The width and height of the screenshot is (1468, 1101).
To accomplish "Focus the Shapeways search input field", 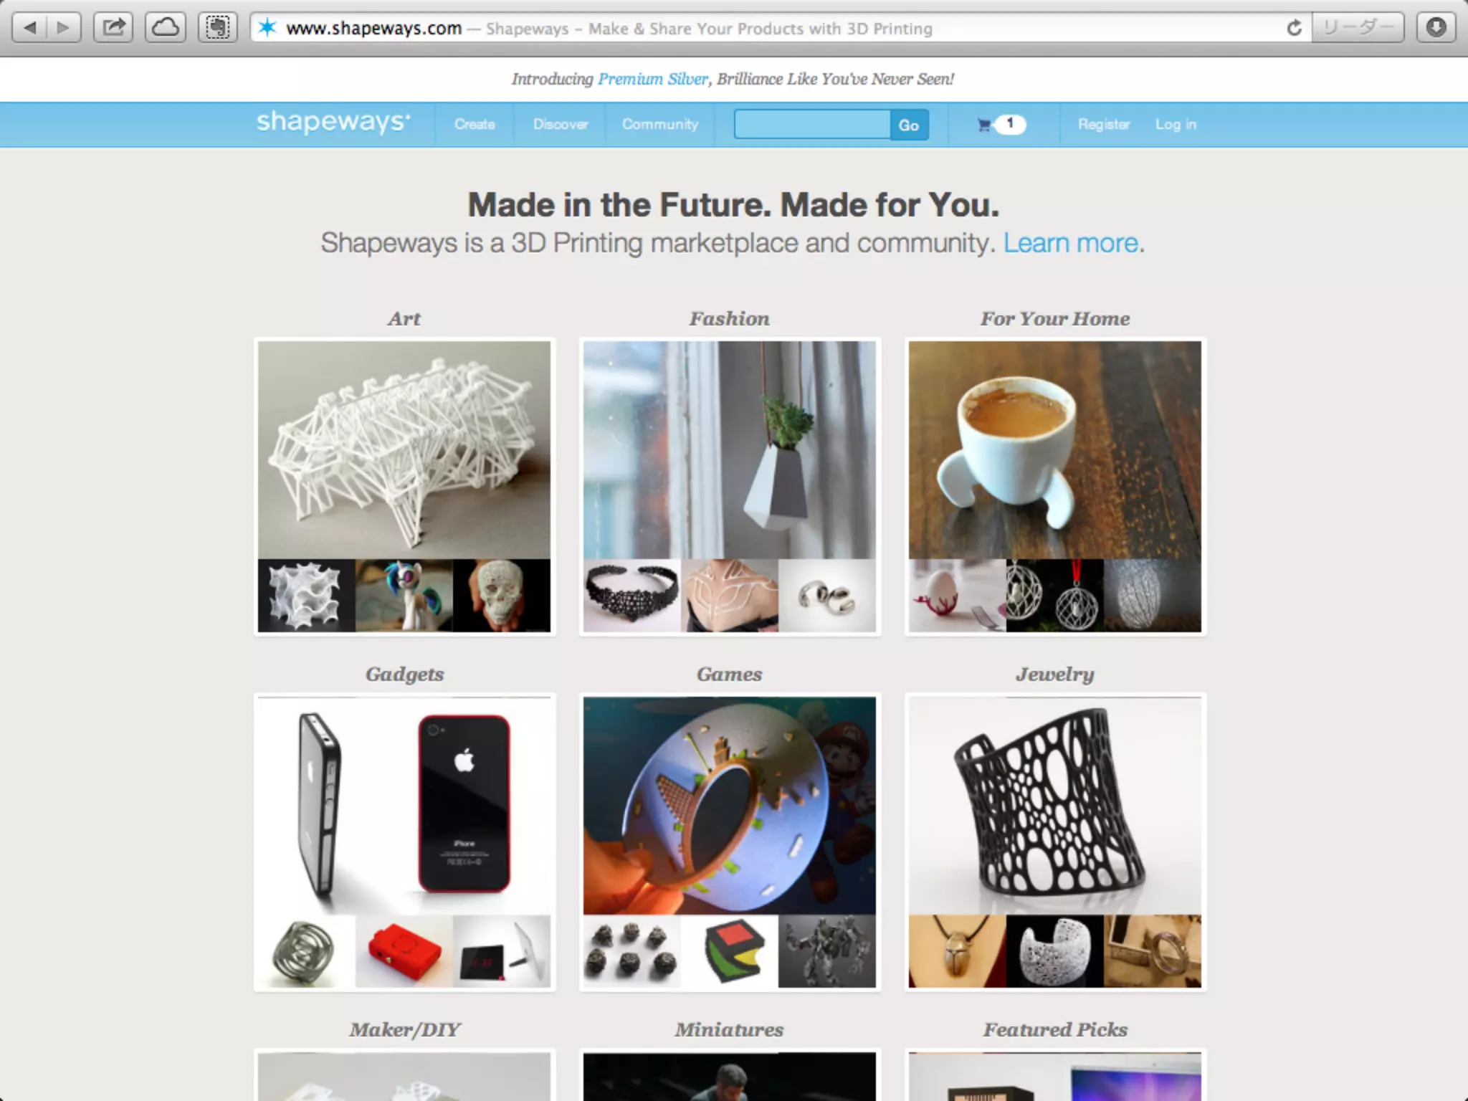I will 812,125.
